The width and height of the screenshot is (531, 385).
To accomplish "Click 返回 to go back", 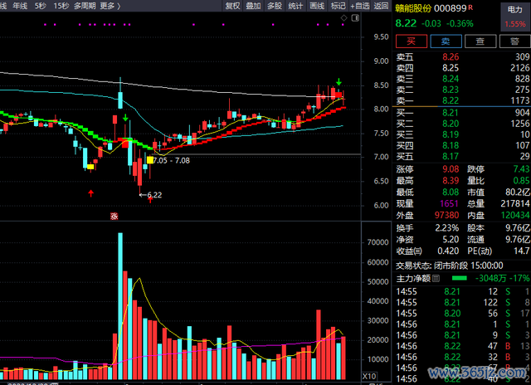I will [x=381, y=6].
